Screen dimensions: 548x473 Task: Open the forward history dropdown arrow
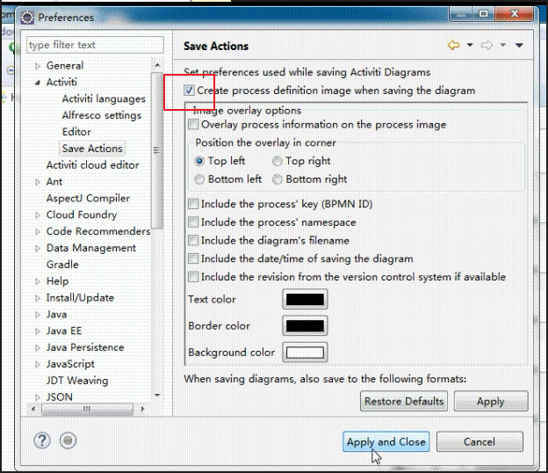(x=503, y=45)
